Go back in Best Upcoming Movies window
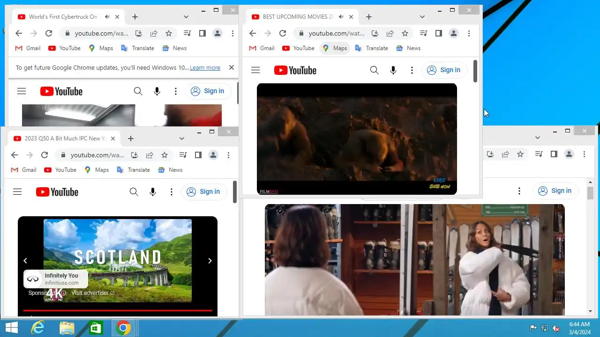The height and width of the screenshot is (337, 600). tap(253, 33)
